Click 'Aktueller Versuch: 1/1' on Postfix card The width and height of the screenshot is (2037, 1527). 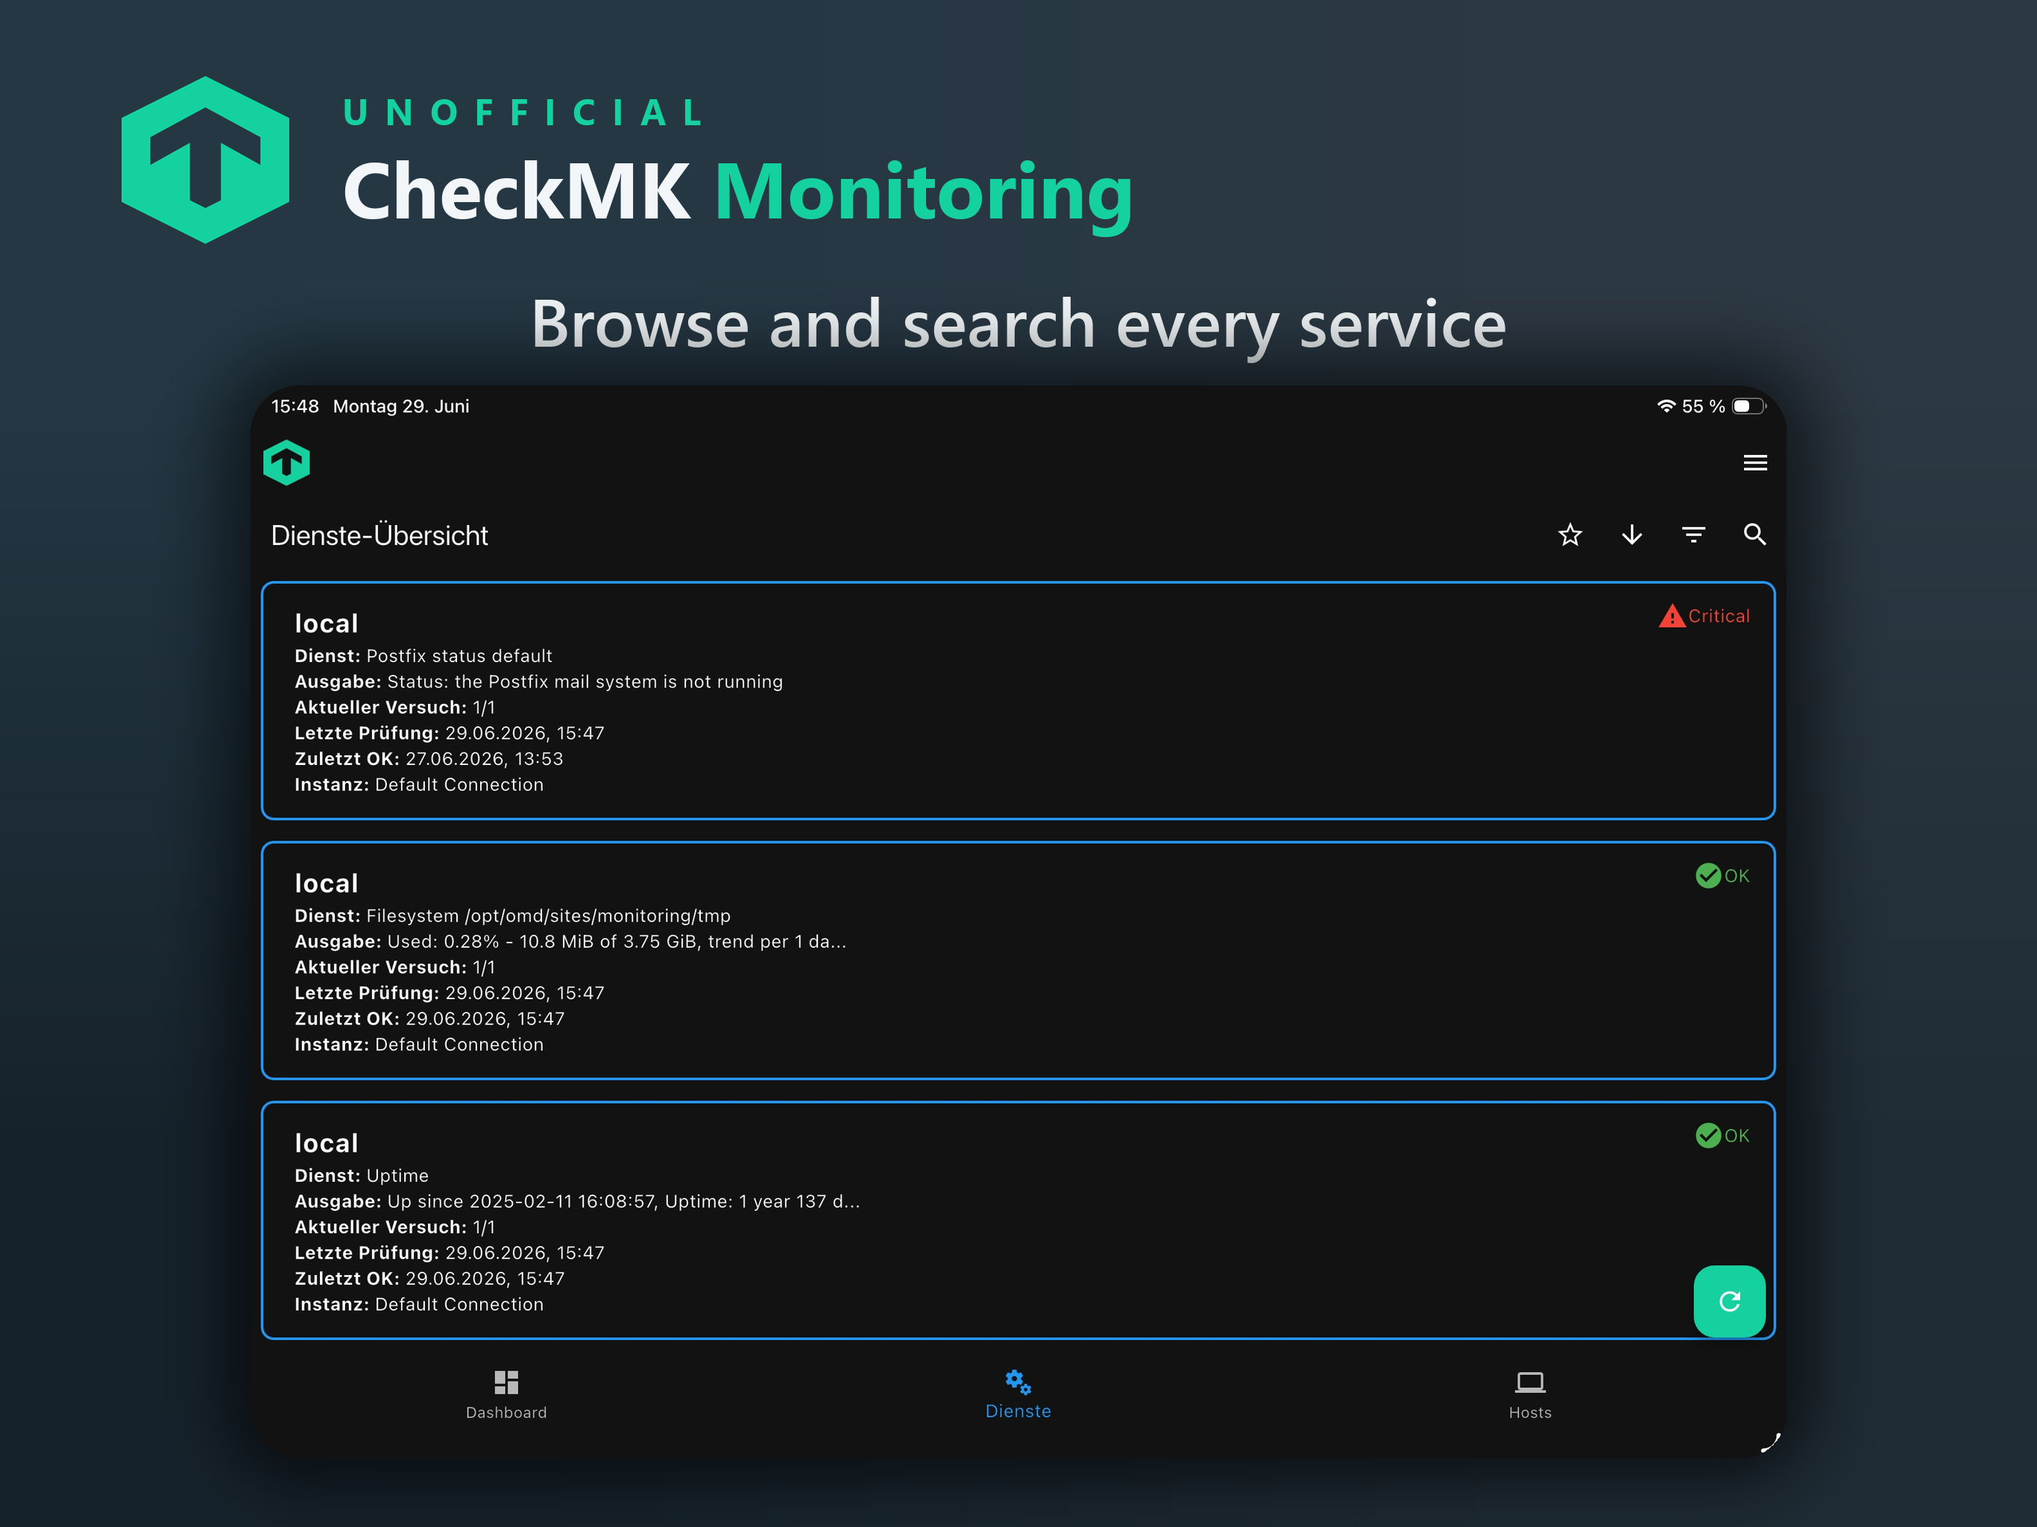395,708
